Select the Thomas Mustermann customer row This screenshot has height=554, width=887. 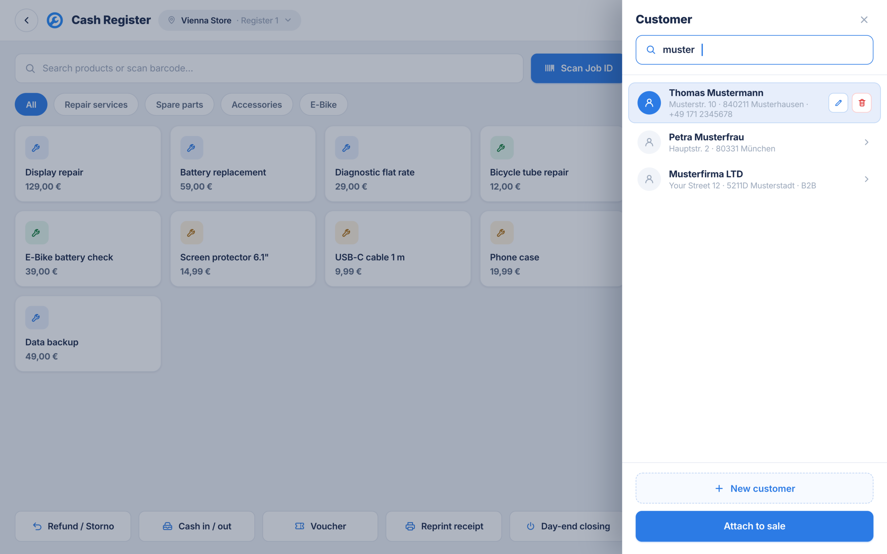point(754,103)
